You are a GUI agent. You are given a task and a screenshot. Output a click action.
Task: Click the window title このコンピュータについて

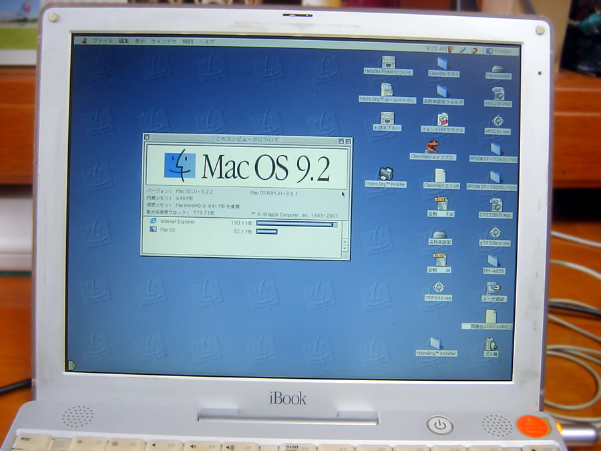coord(247,139)
